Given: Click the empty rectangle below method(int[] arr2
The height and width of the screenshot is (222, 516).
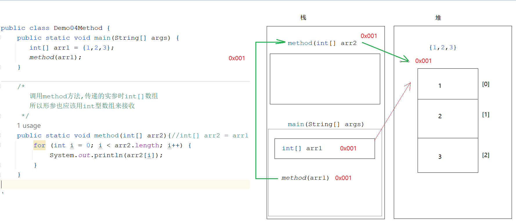Looking at the screenshot, I should (x=325, y=79).
